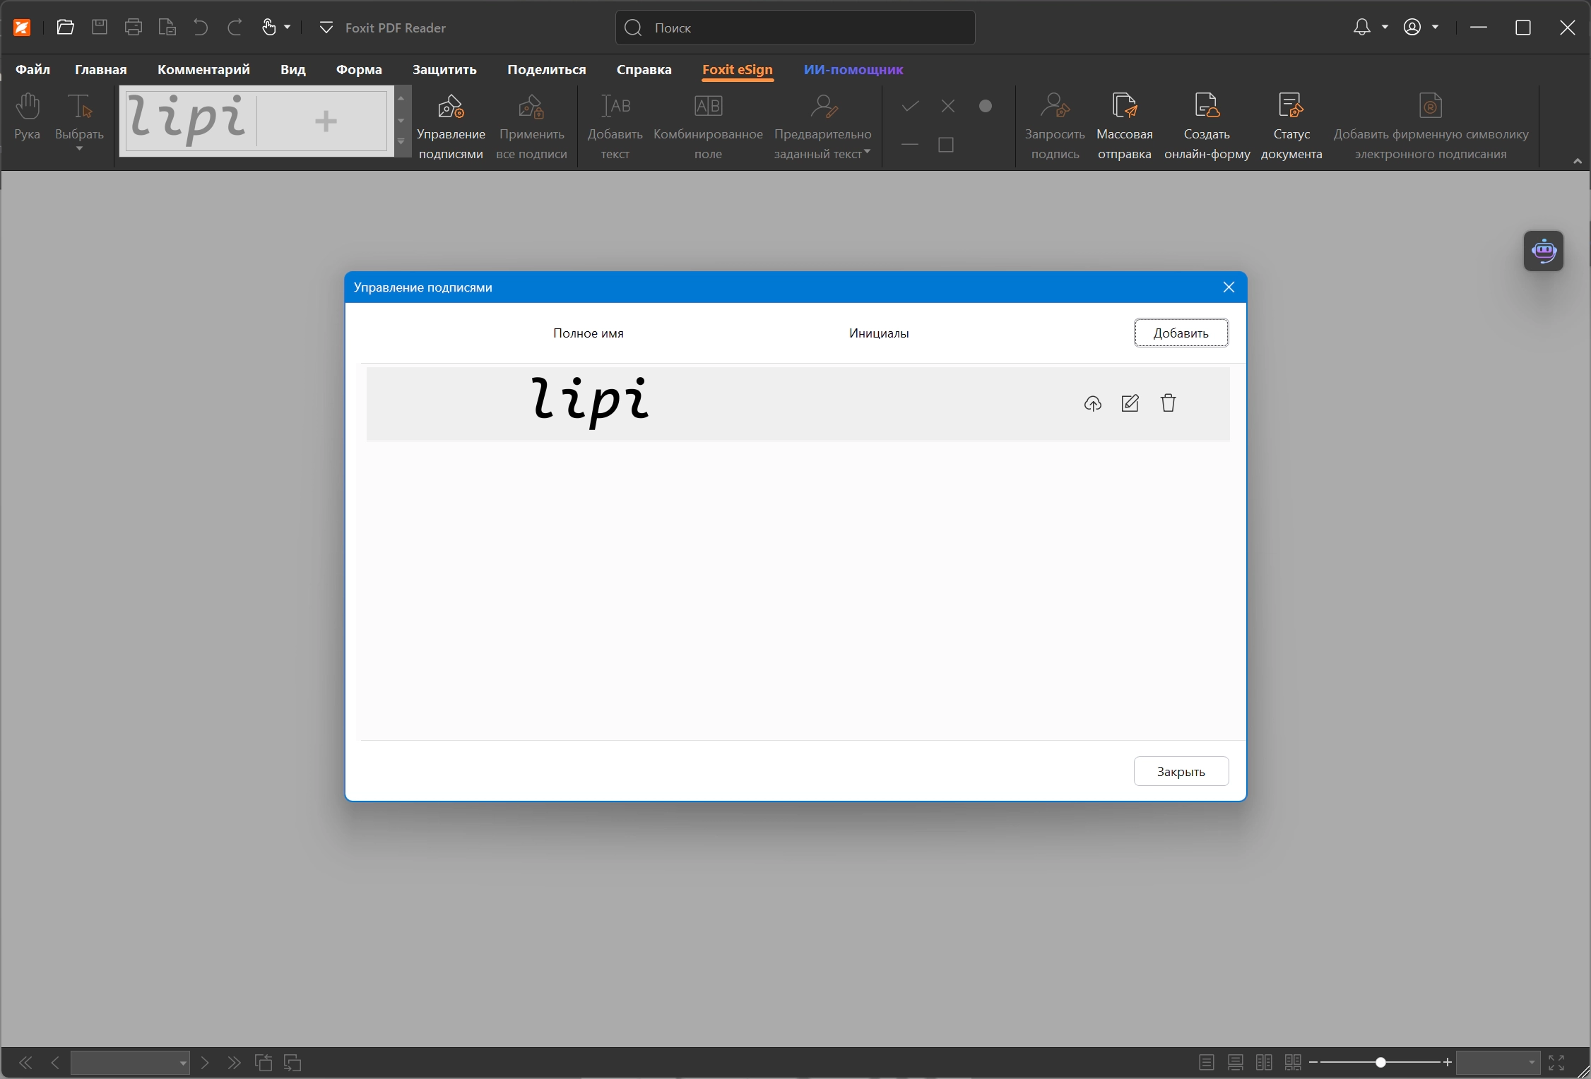Click the zoom slider handle
Image resolution: width=1591 pixels, height=1079 pixels.
pyautogui.click(x=1380, y=1062)
